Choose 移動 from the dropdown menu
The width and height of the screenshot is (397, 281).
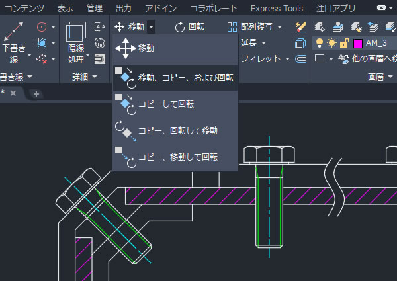175,48
